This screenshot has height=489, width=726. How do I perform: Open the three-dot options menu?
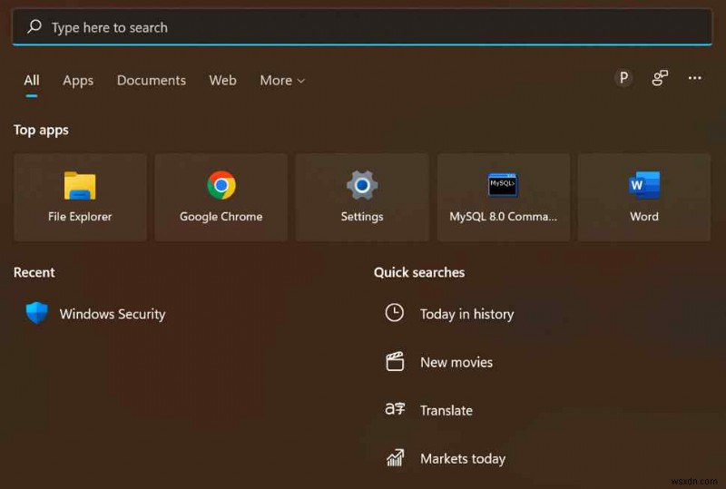(x=694, y=78)
